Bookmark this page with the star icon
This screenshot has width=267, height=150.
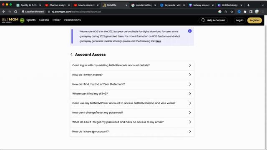click(232, 12)
